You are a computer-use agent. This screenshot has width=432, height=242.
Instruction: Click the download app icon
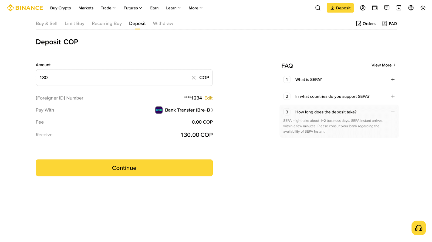click(399, 8)
